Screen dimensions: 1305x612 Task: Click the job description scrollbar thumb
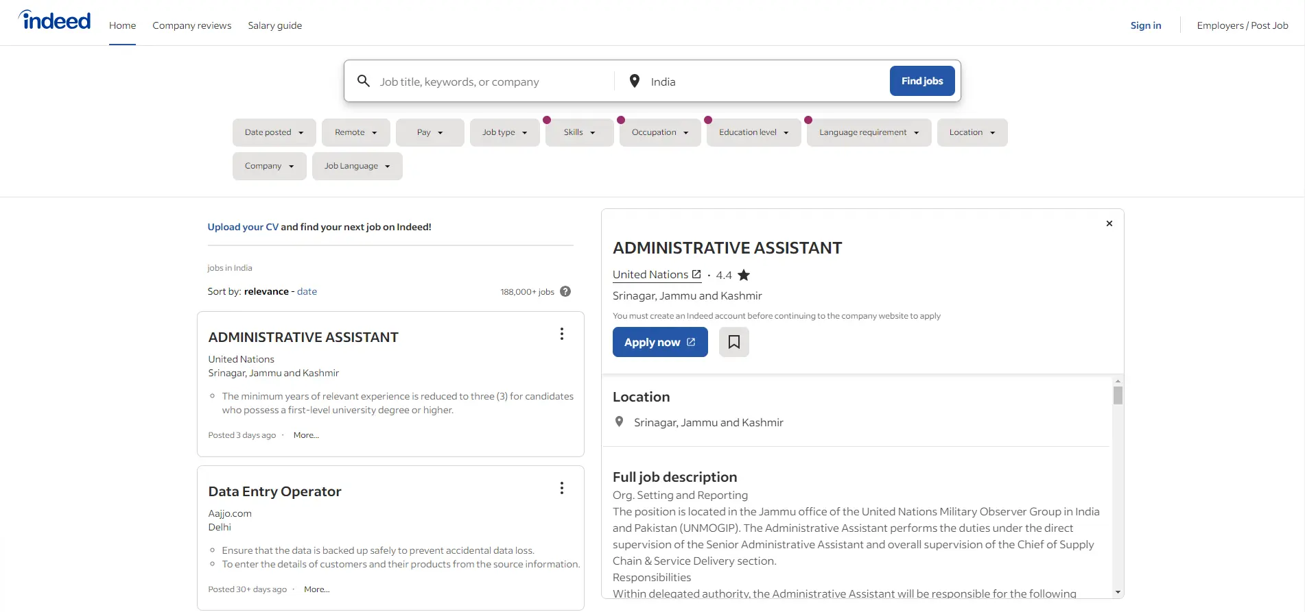[1118, 395]
